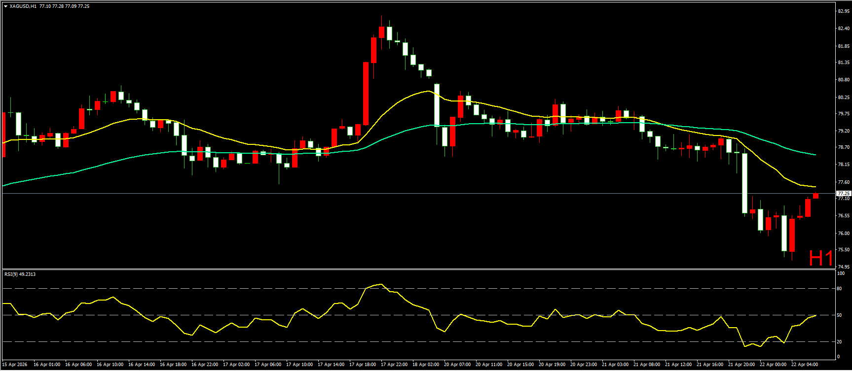852x371 pixels.
Task: Click the 17 Apr 22:00 time axis label
Action: 394,365
